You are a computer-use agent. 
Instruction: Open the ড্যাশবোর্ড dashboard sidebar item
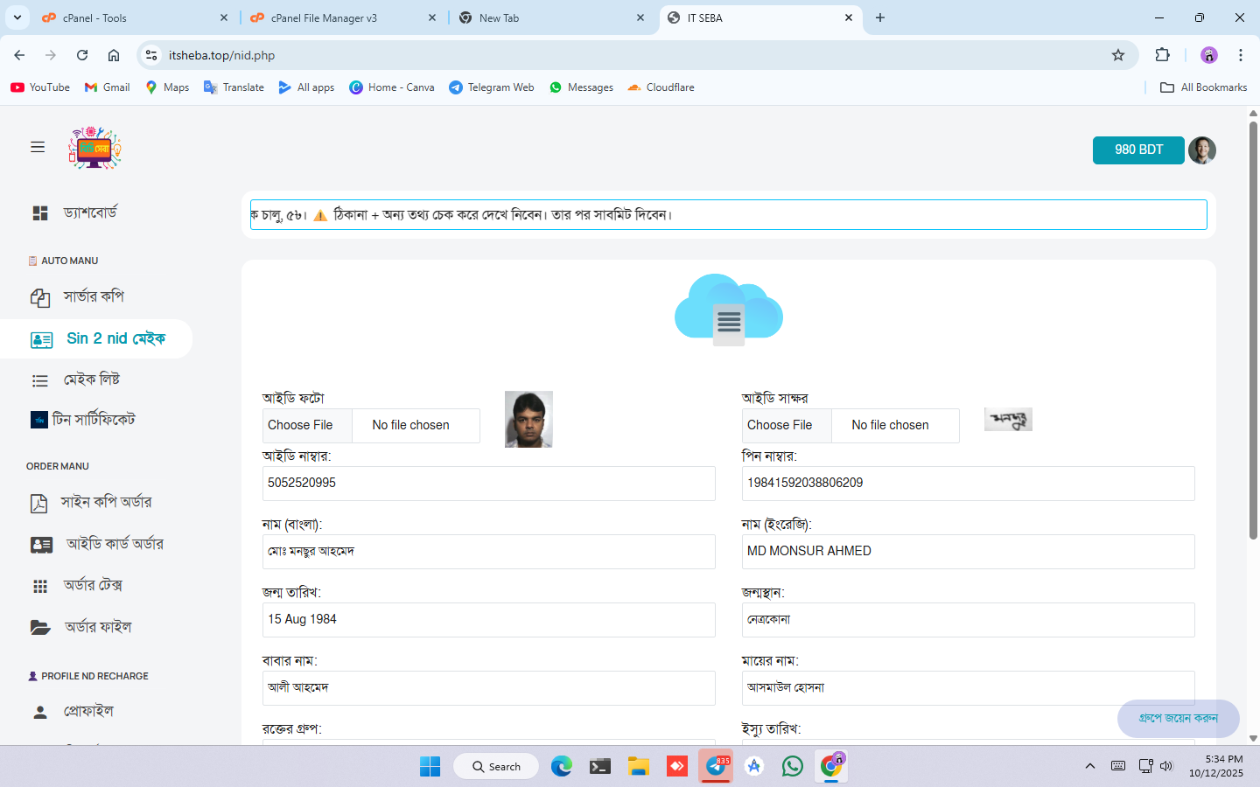point(89,212)
